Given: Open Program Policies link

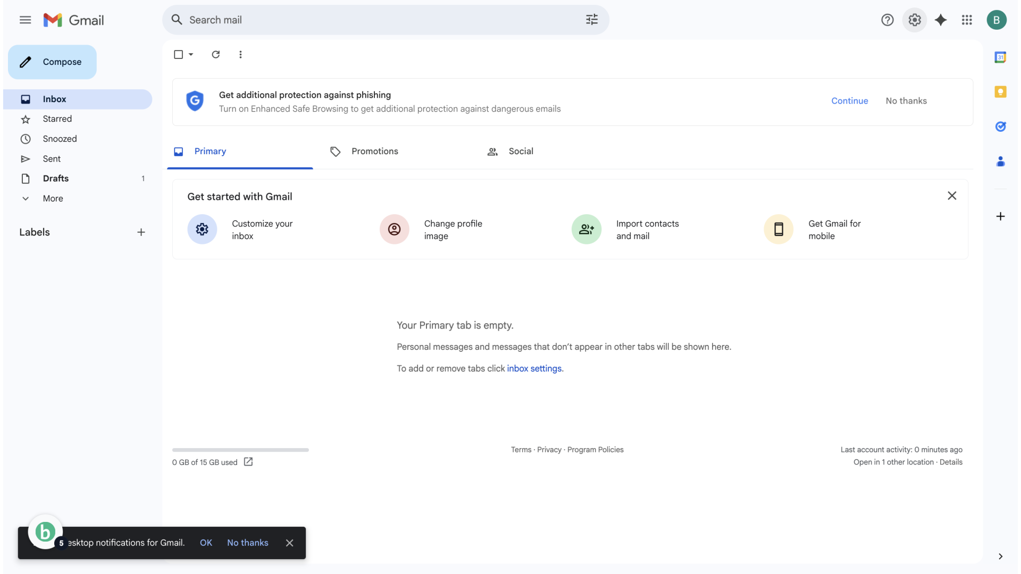Looking at the screenshot, I should pos(595,450).
